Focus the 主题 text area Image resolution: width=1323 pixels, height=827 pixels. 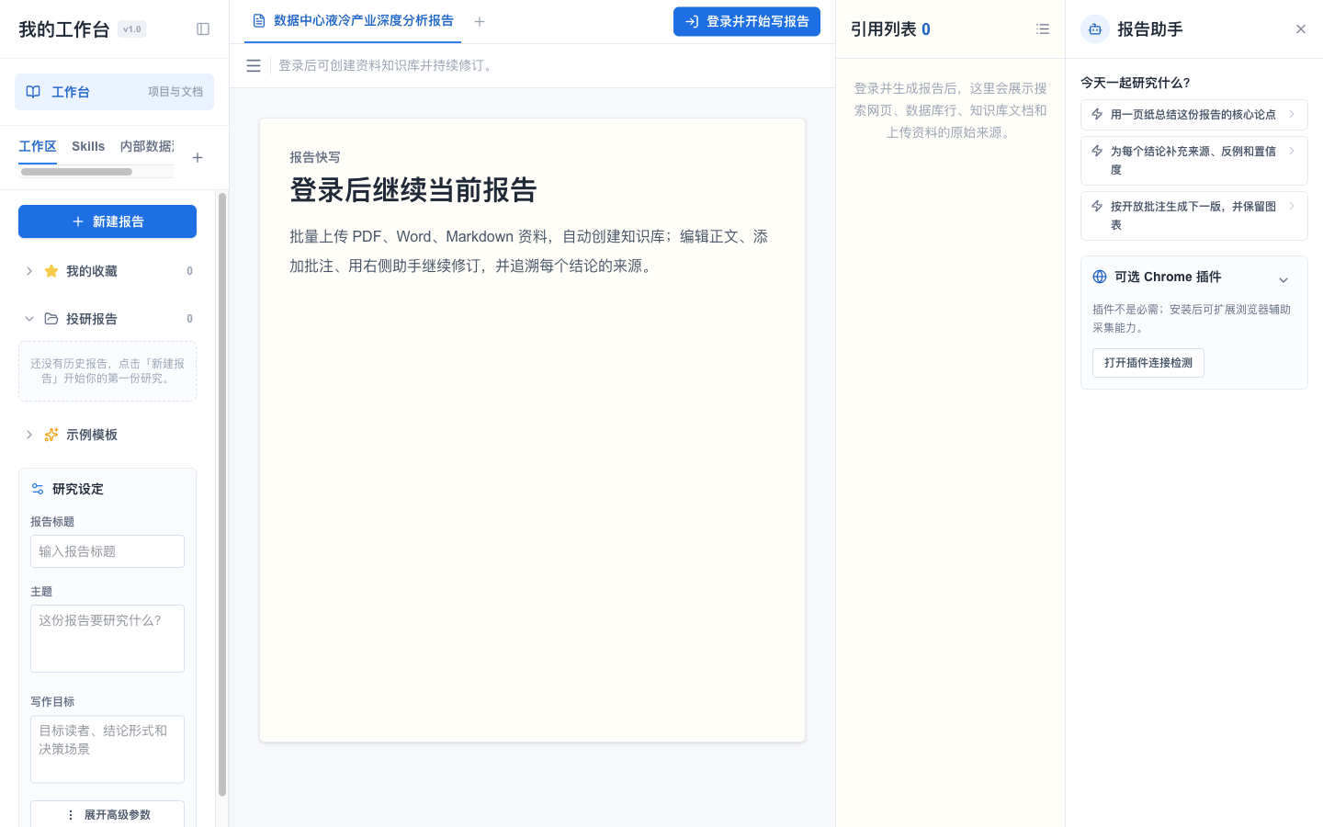pyautogui.click(x=107, y=639)
